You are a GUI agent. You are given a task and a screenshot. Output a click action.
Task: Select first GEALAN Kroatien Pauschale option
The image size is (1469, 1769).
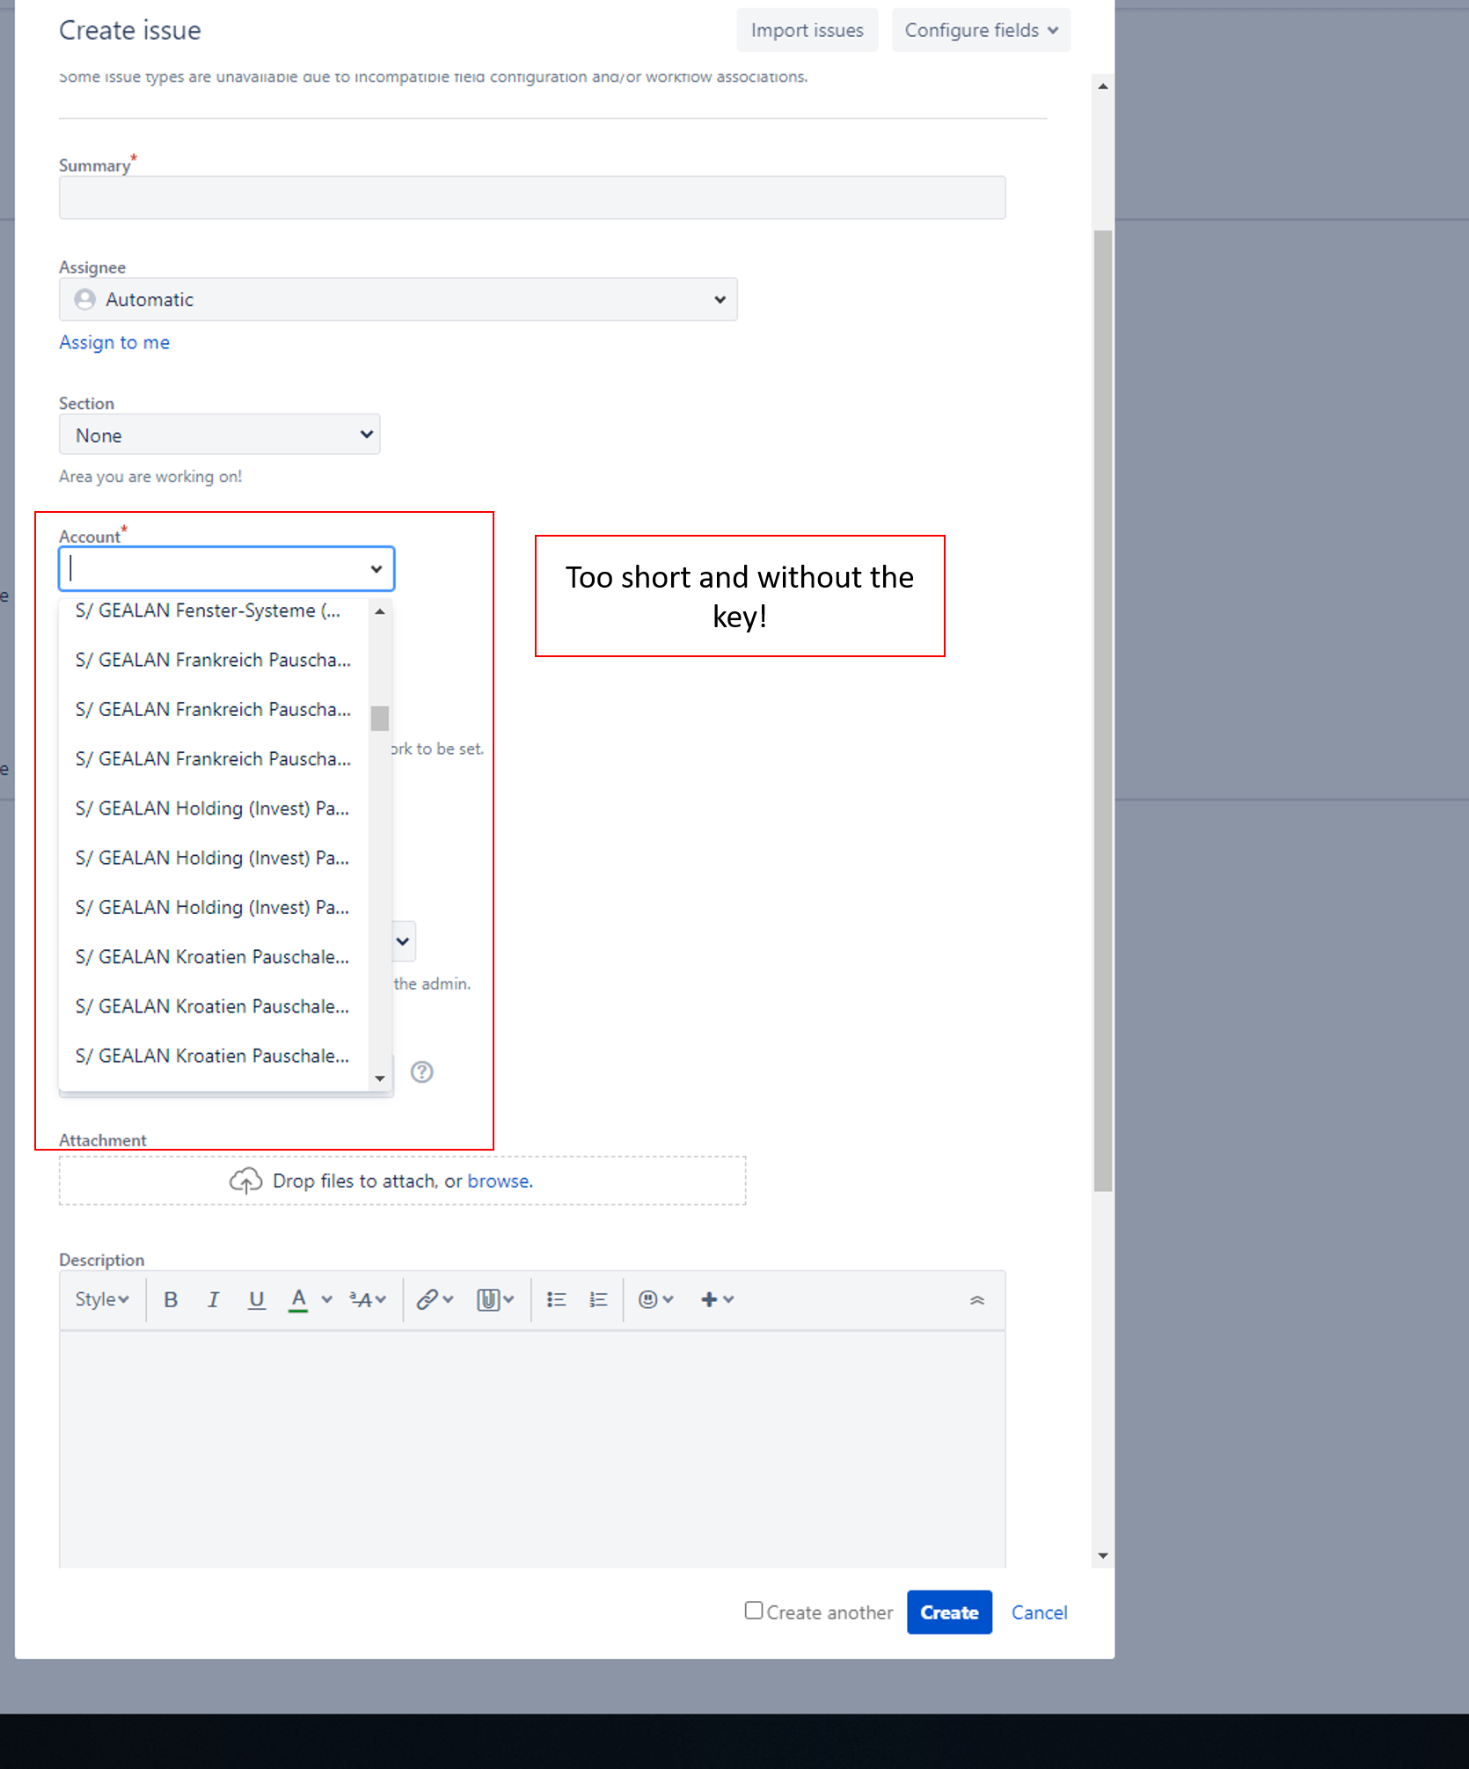click(213, 957)
